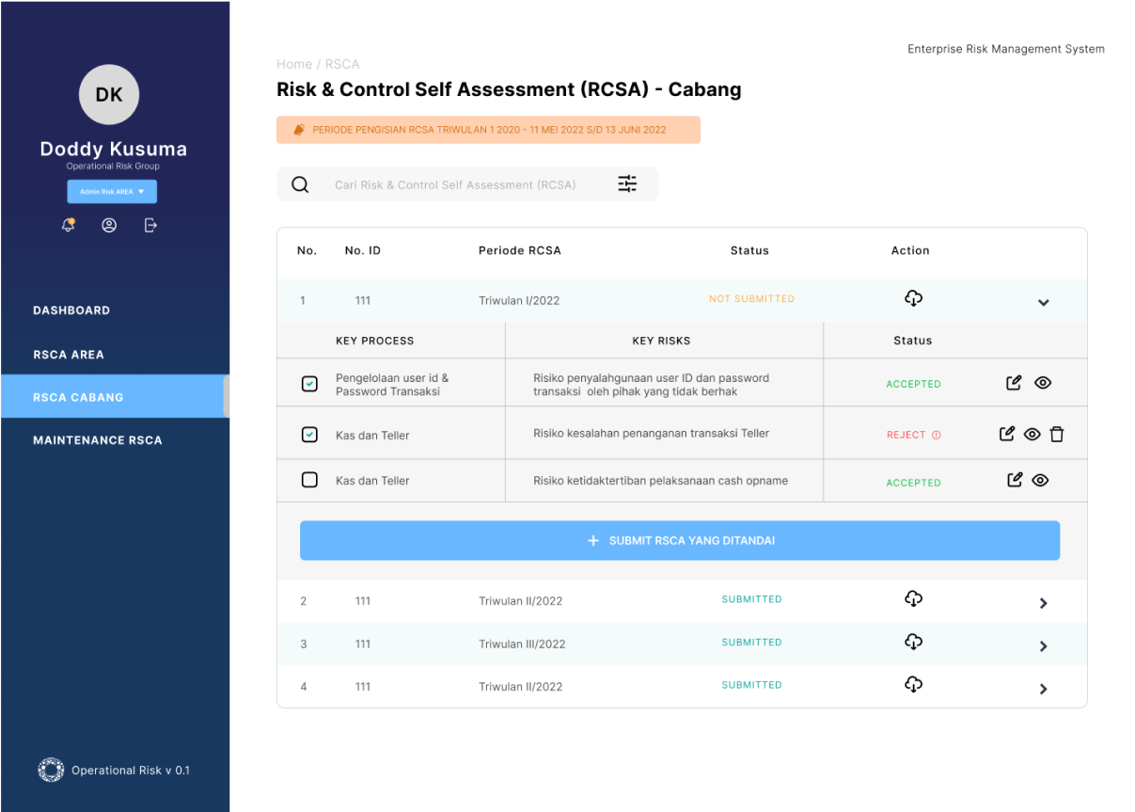Click the logout icon in sidebar
This screenshot has height=812, width=1135.
pos(150,225)
